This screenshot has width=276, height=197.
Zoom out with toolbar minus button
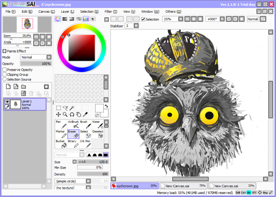pyautogui.click(x=187, y=19)
